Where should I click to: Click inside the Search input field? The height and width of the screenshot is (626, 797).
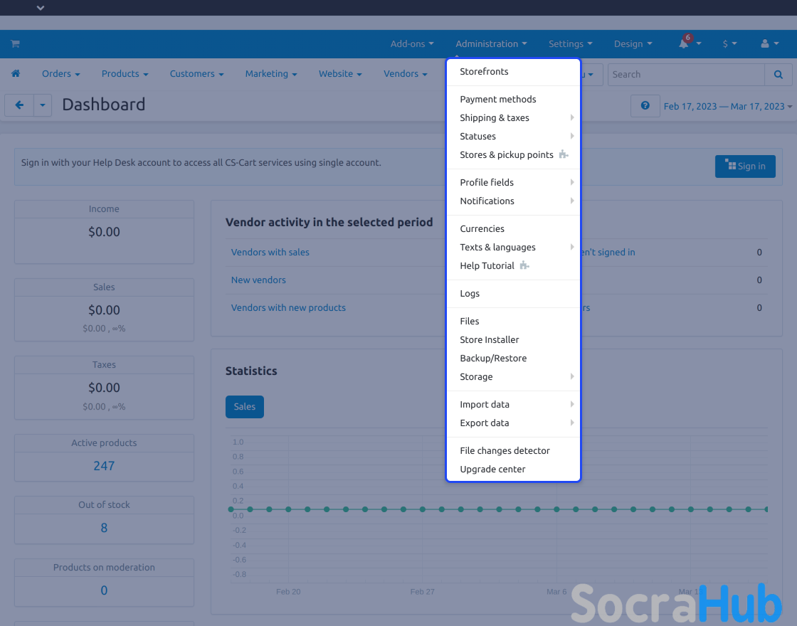point(686,75)
